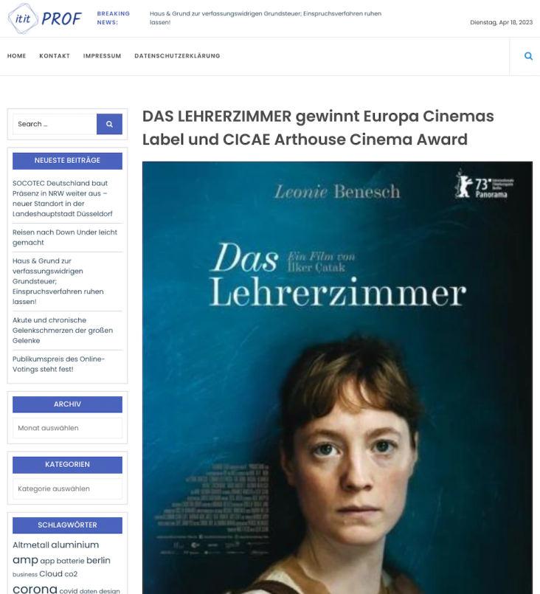Viewport: 540px width, 594px height.
Task: Open the Akute und chronische Gelenkschmerzen post
Action: coord(63,331)
